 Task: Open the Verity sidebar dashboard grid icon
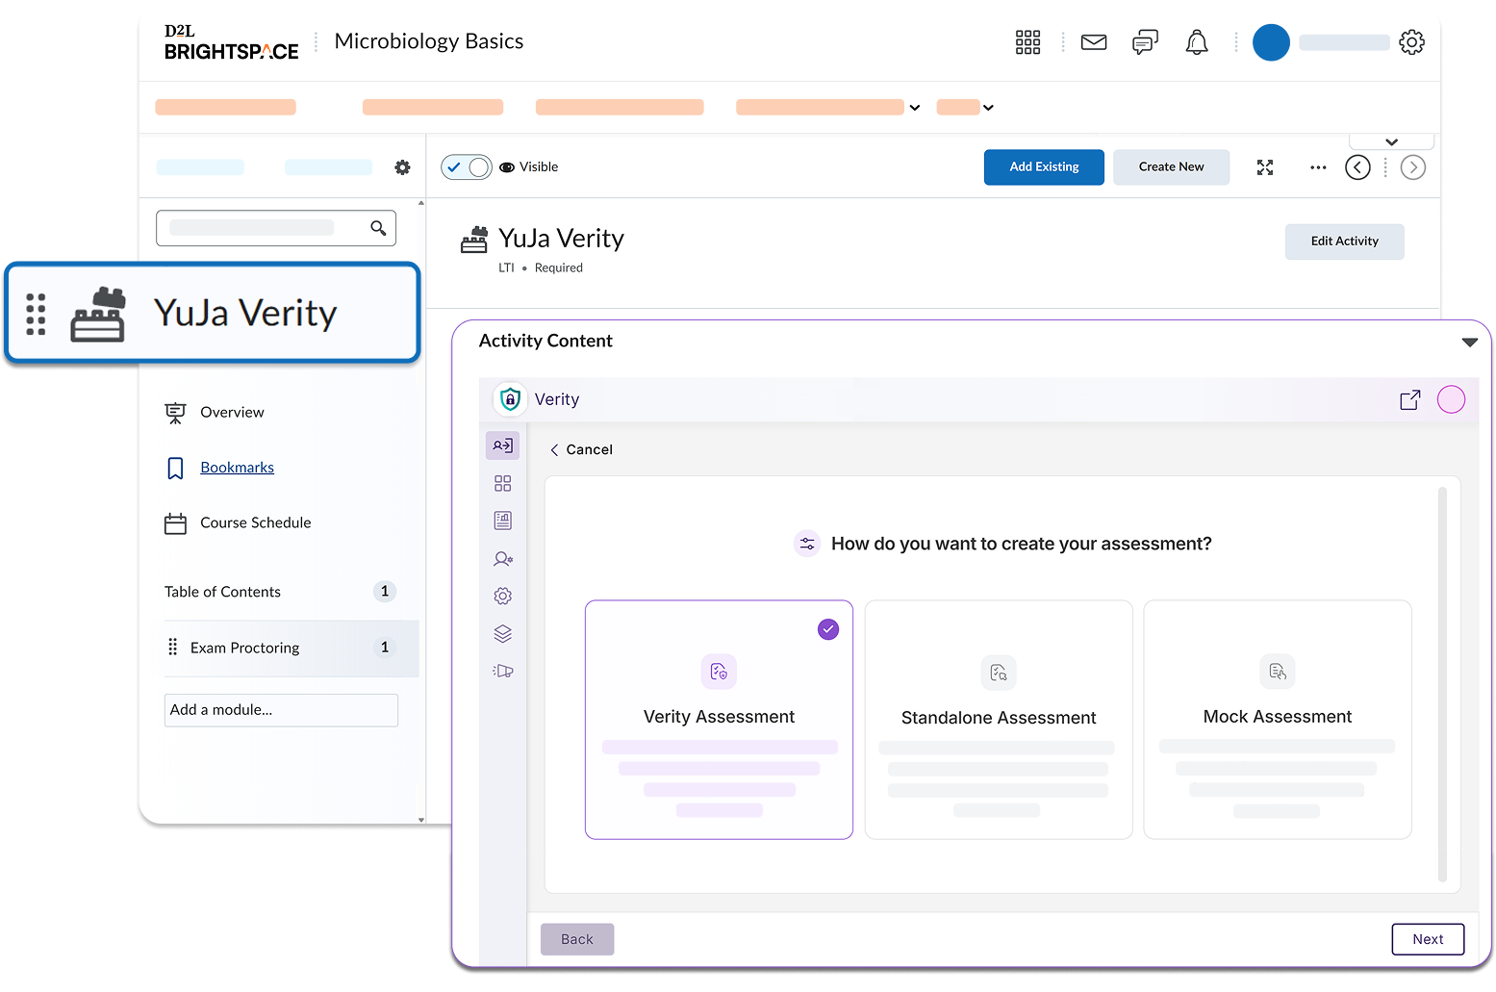pos(502,483)
